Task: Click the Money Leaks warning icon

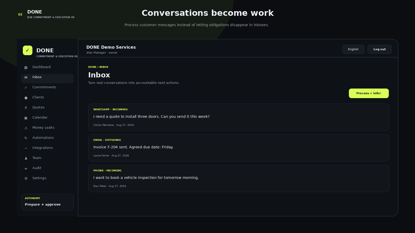Action: coord(26,128)
